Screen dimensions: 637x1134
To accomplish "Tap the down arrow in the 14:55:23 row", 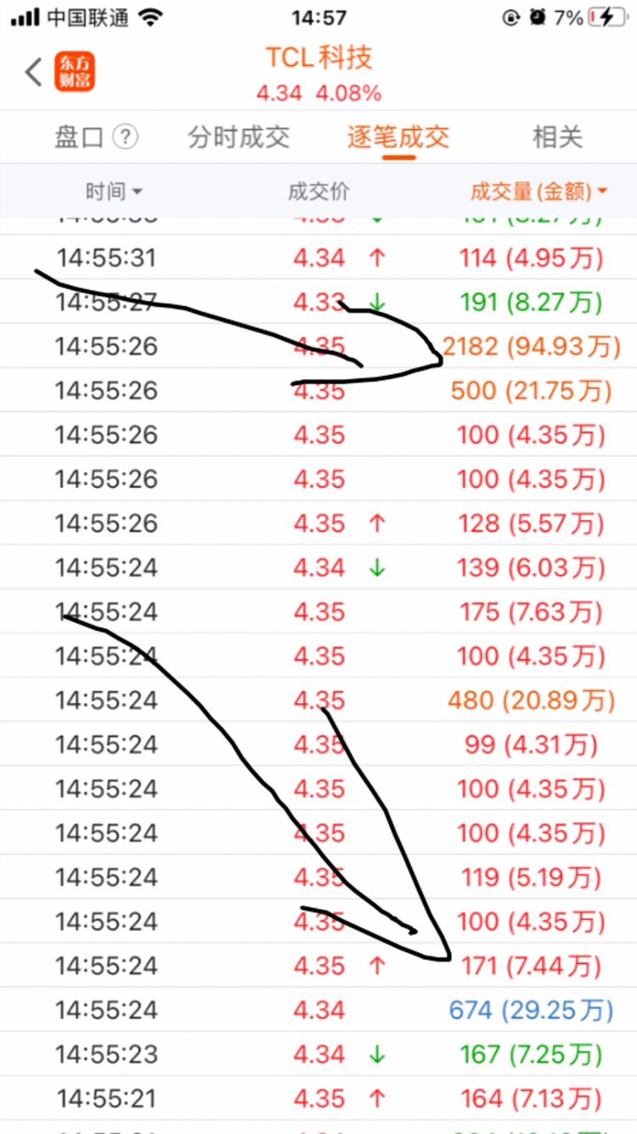I will click(378, 1054).
